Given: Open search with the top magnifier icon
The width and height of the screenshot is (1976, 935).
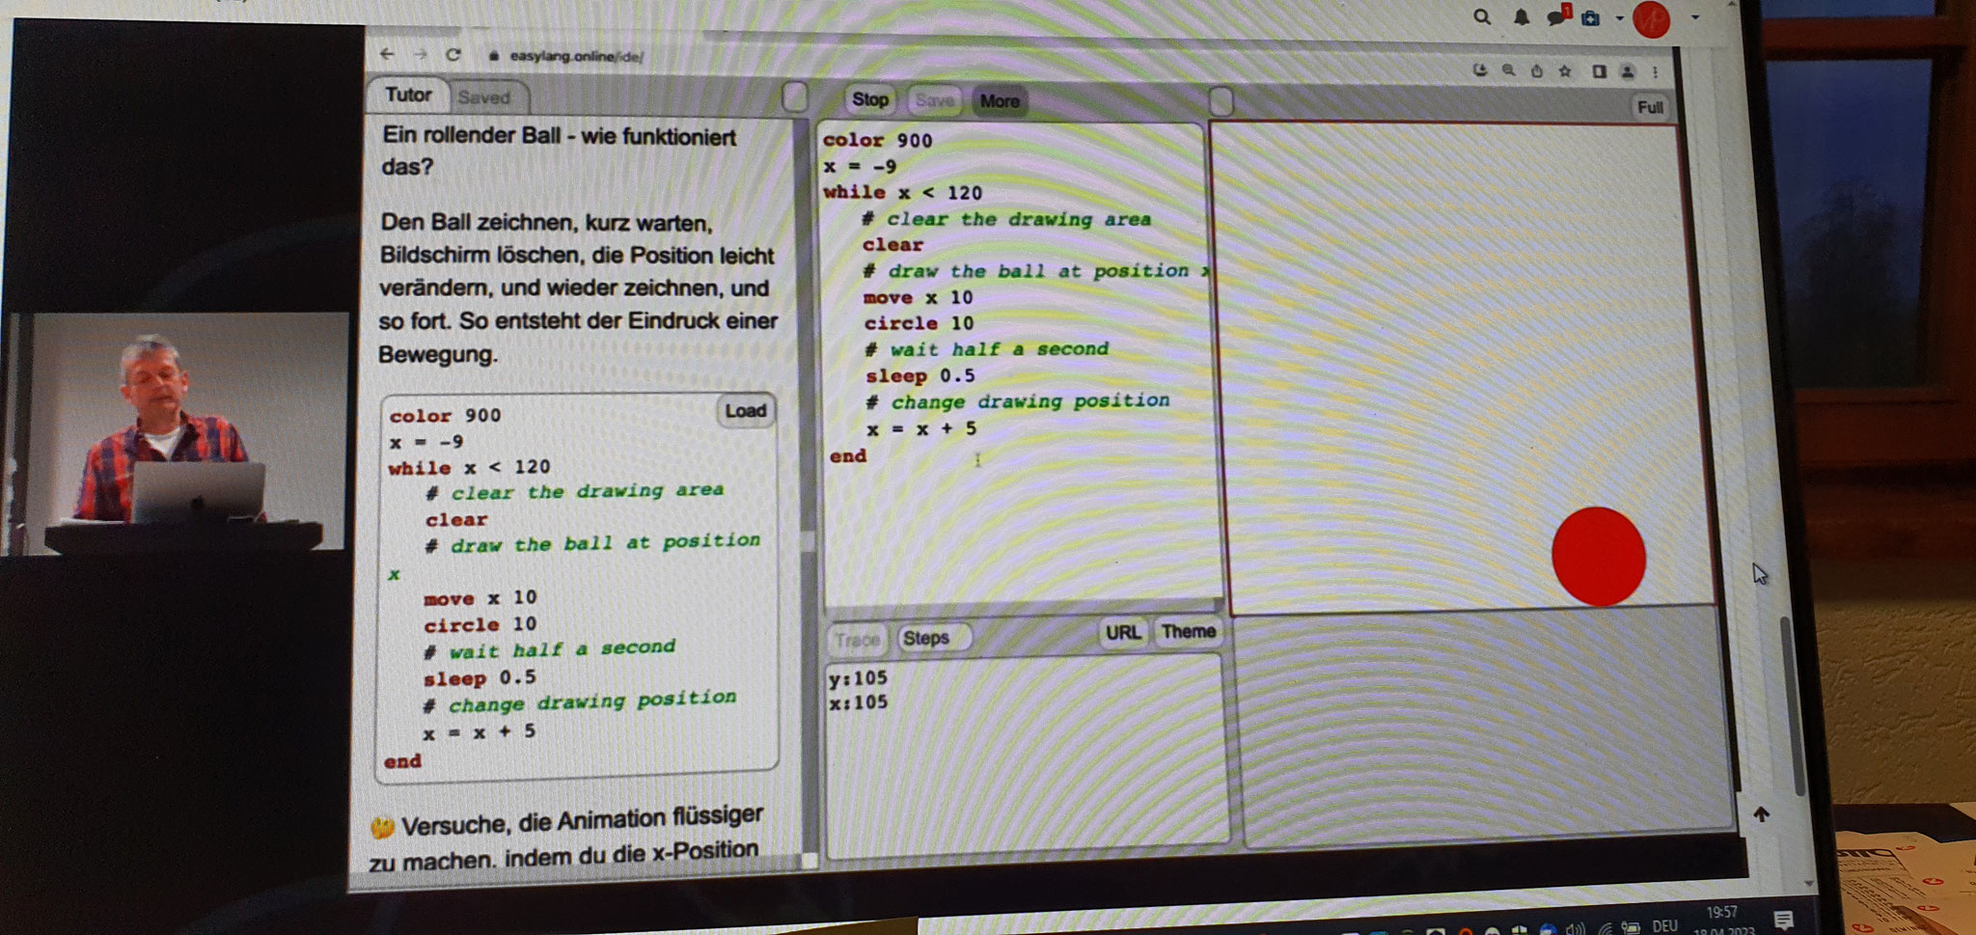Looking at the screenshot, I should coord(1482,16).
